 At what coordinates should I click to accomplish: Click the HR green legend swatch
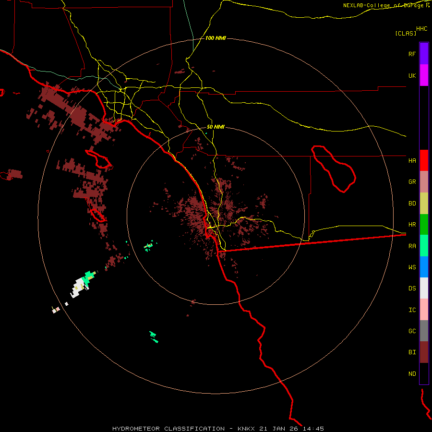pyautogui.click(x=424, y=225)
